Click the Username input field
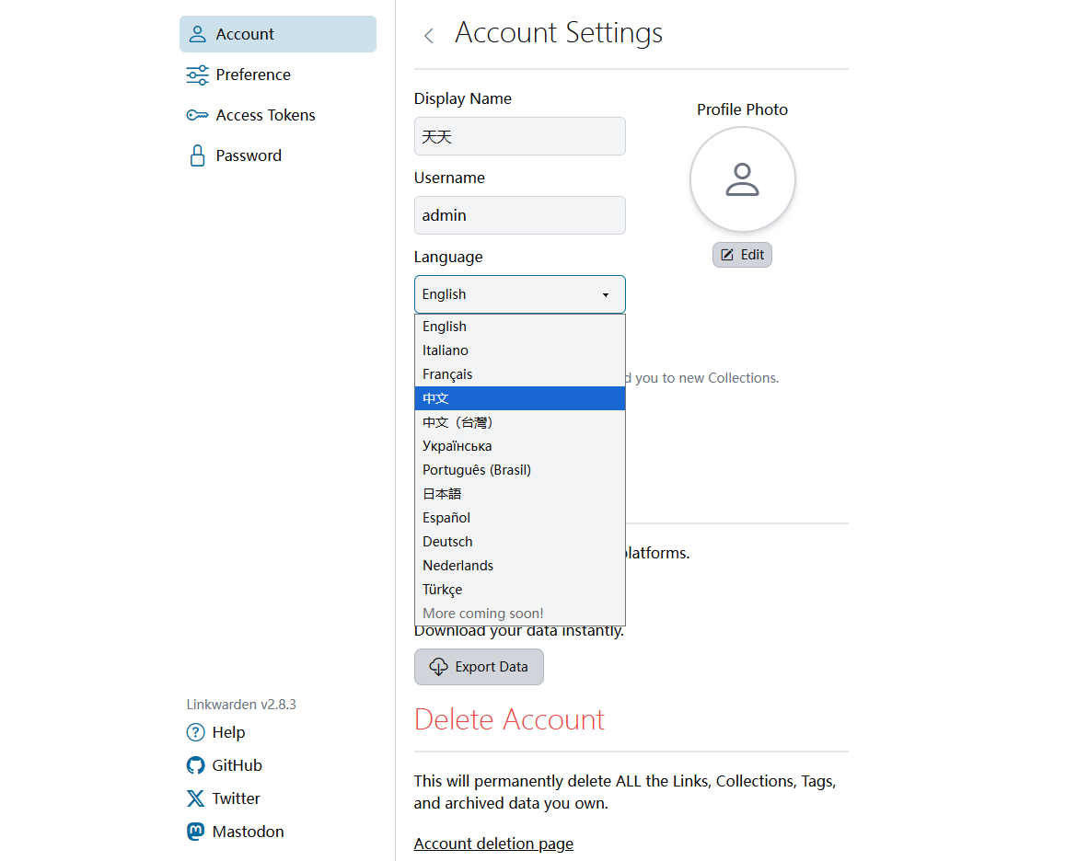Image resolution: width=1077 pixels, height=861 pixels. [519, 215]
